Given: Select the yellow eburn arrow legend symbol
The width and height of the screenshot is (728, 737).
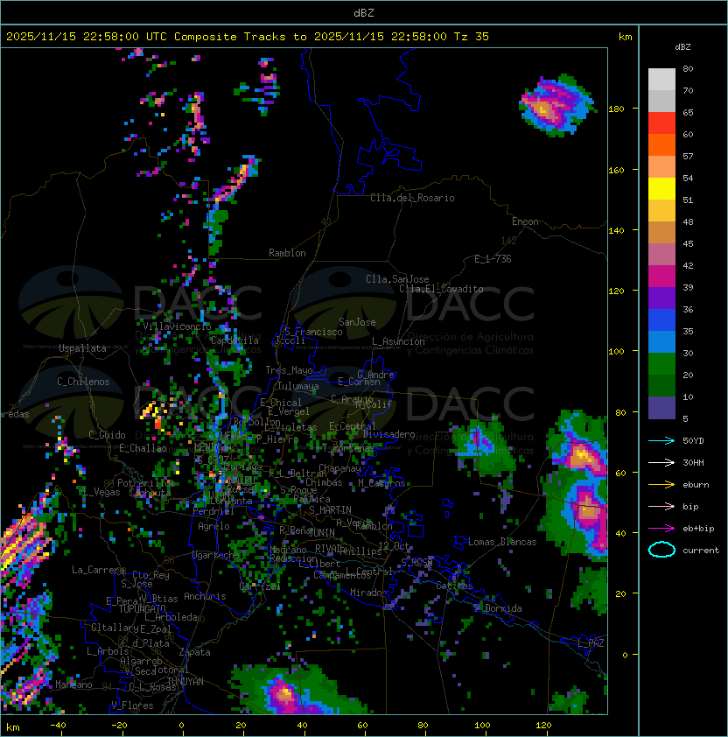Looking at the screenshot, I should 661,485.
